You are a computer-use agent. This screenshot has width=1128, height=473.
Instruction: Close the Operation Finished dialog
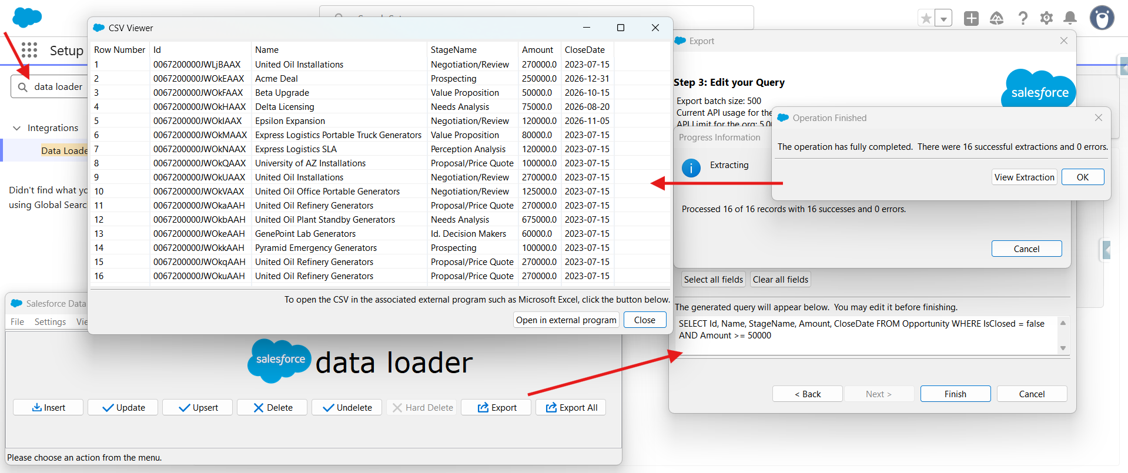tap(1099, 118)
